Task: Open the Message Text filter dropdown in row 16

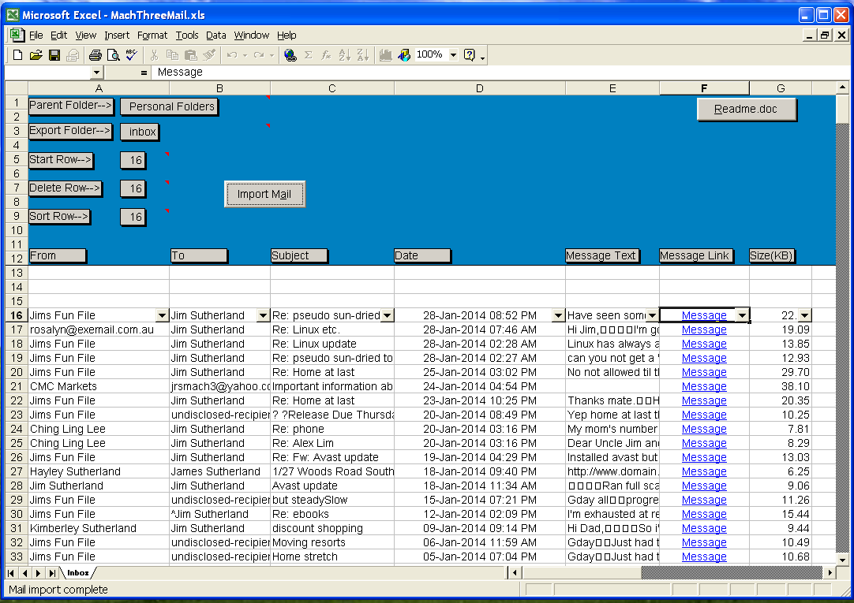Action: [652, 315]
